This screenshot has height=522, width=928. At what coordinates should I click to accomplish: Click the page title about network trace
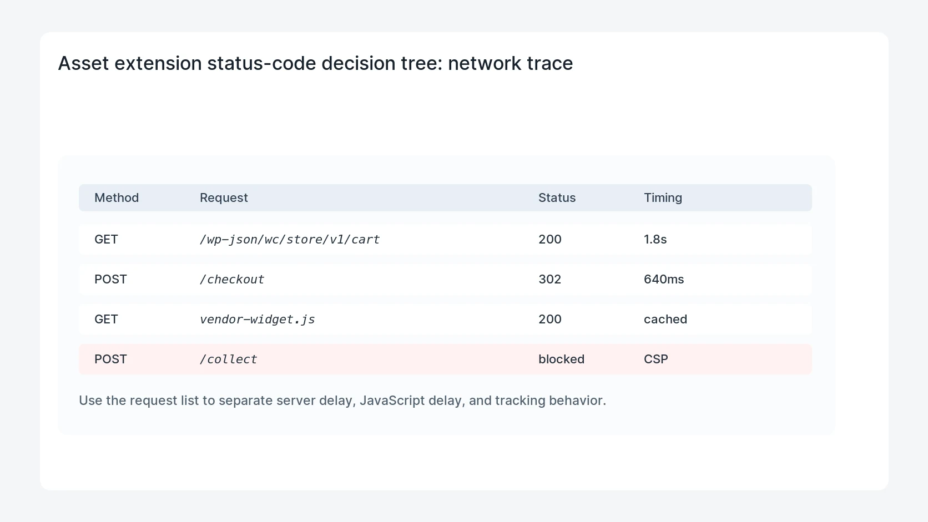pyautogui.click(x=315, y=63)
